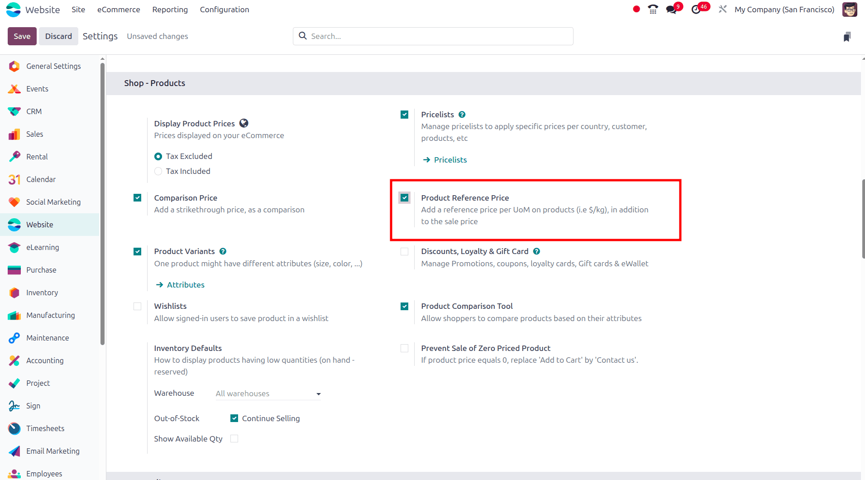Open the eCommerce menu
Image resolution: width=865 pixels, height=480 pixels.
119,10
